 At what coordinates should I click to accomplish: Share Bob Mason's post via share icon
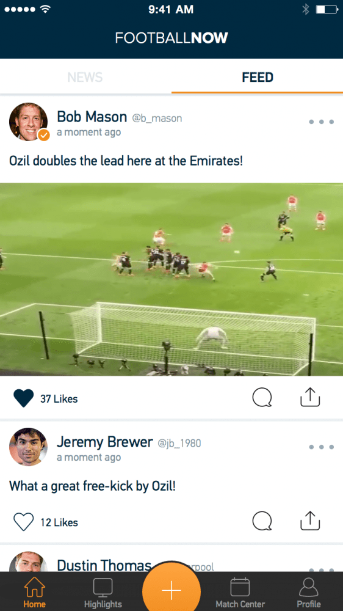click(310, 397)
